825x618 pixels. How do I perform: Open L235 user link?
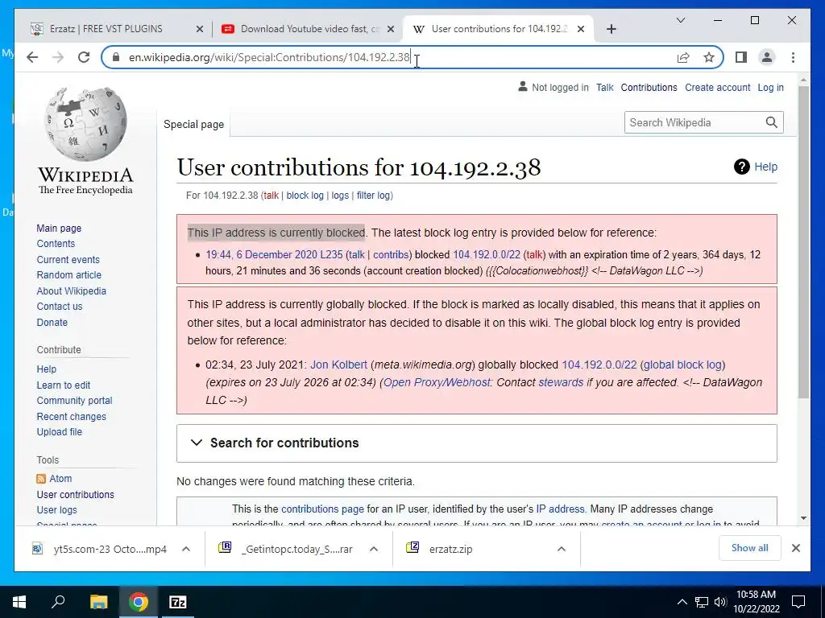coord(331,255)
